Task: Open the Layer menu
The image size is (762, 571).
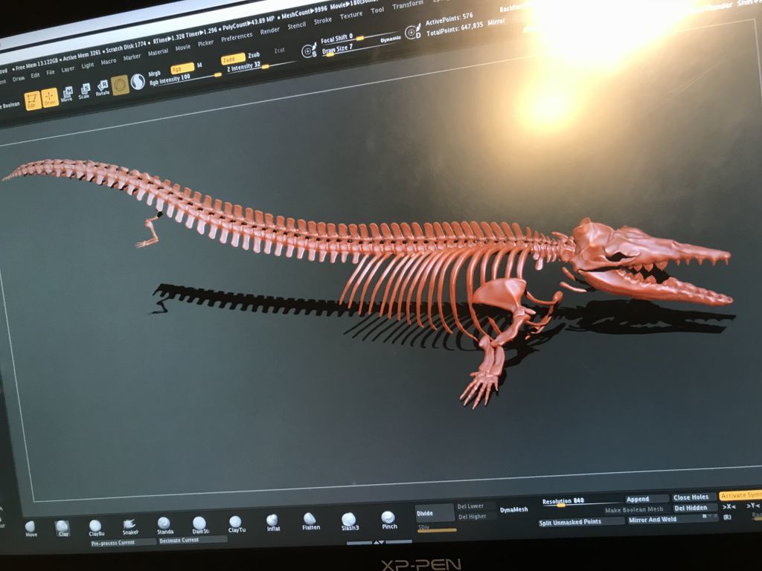Action: point(68,69)
